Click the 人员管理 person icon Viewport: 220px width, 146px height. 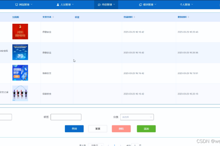click(x=58, y=5)
